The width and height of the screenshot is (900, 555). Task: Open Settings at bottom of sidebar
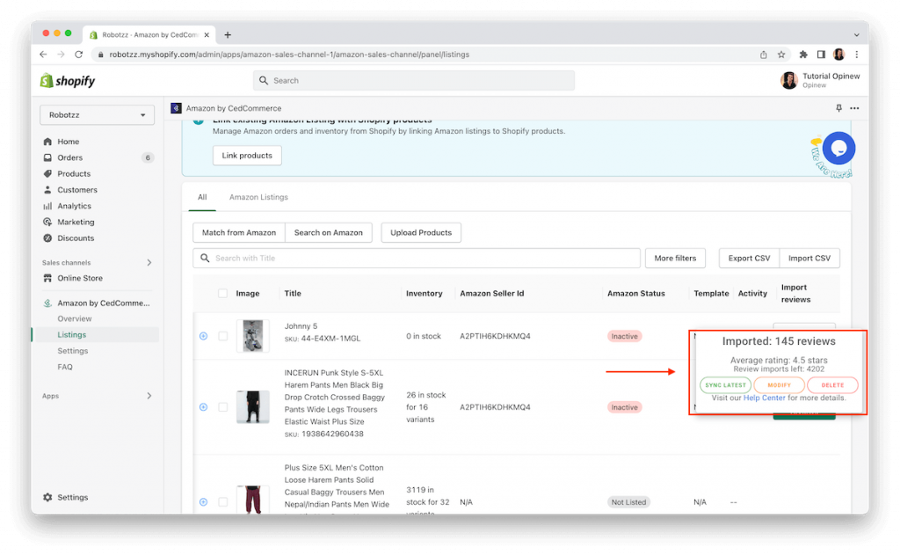(x=72, y=498)
